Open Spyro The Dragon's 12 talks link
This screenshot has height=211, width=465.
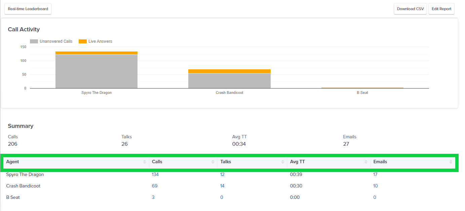223,174
